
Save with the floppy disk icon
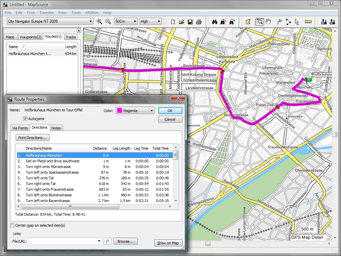[190, 22]
